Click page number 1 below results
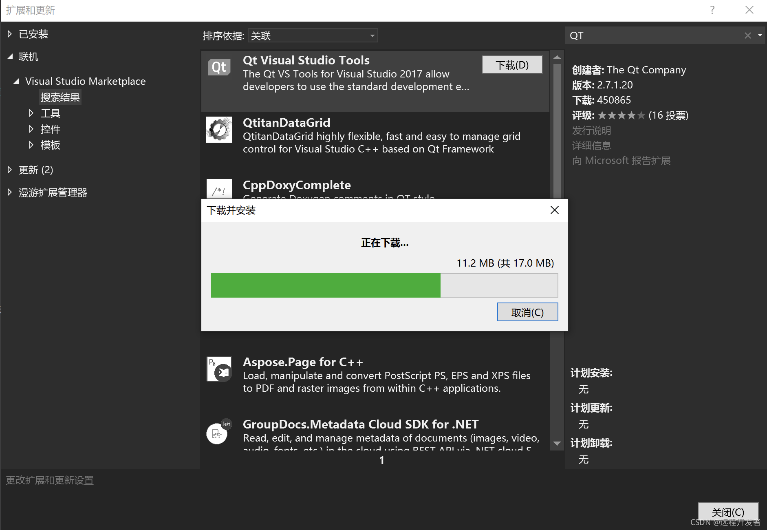 [382, 460]
